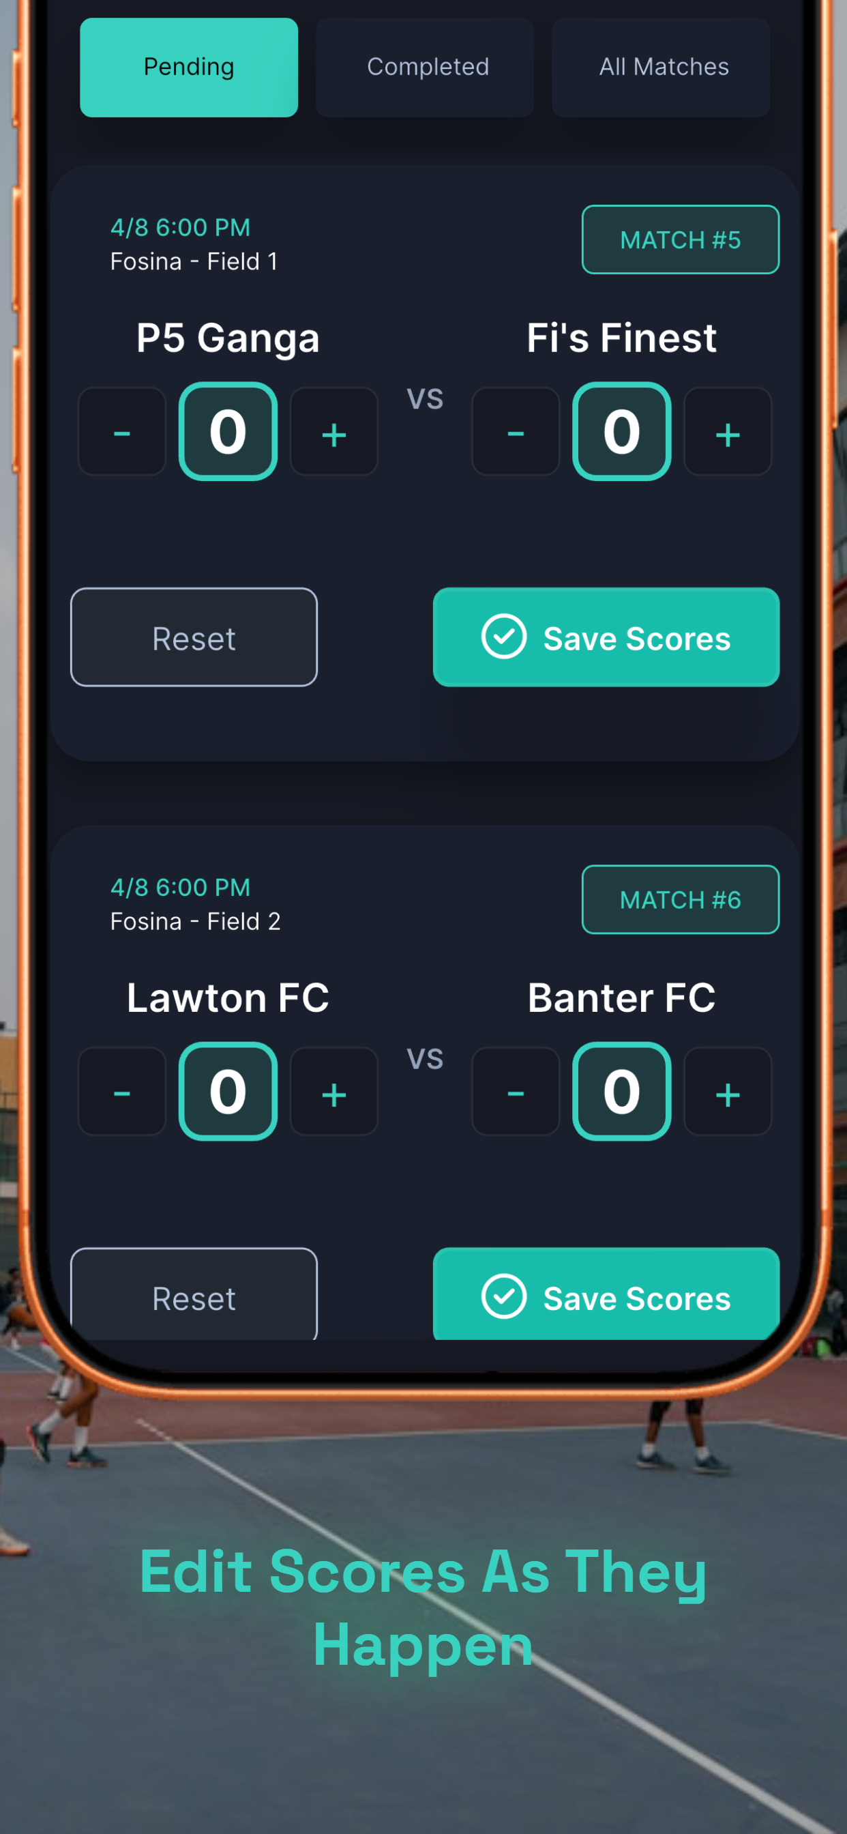This screenshot has width=847, height=1834.
Task: Reset scores for Match #5
Action: click(x=194, y=637)
